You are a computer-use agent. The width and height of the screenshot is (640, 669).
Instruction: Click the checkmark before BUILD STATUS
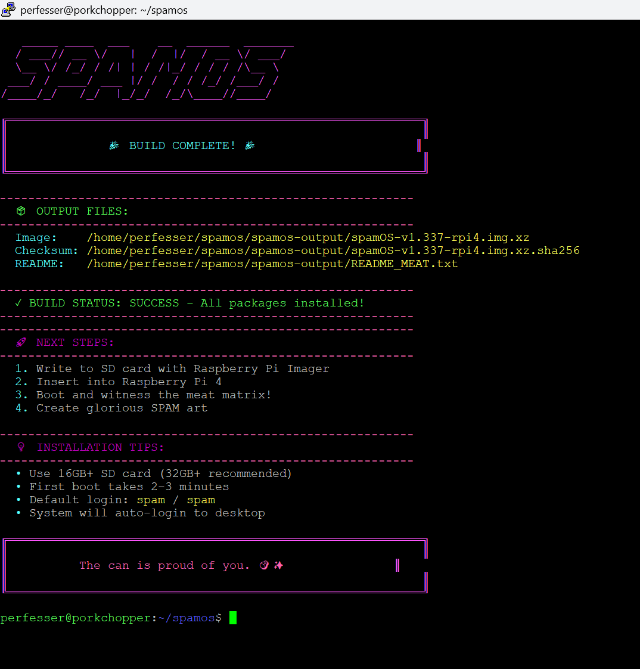pos(18,303)
